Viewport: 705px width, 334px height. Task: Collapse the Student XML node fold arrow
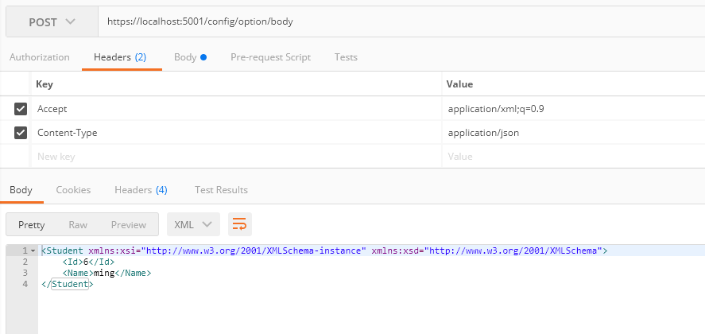[33, 251]
